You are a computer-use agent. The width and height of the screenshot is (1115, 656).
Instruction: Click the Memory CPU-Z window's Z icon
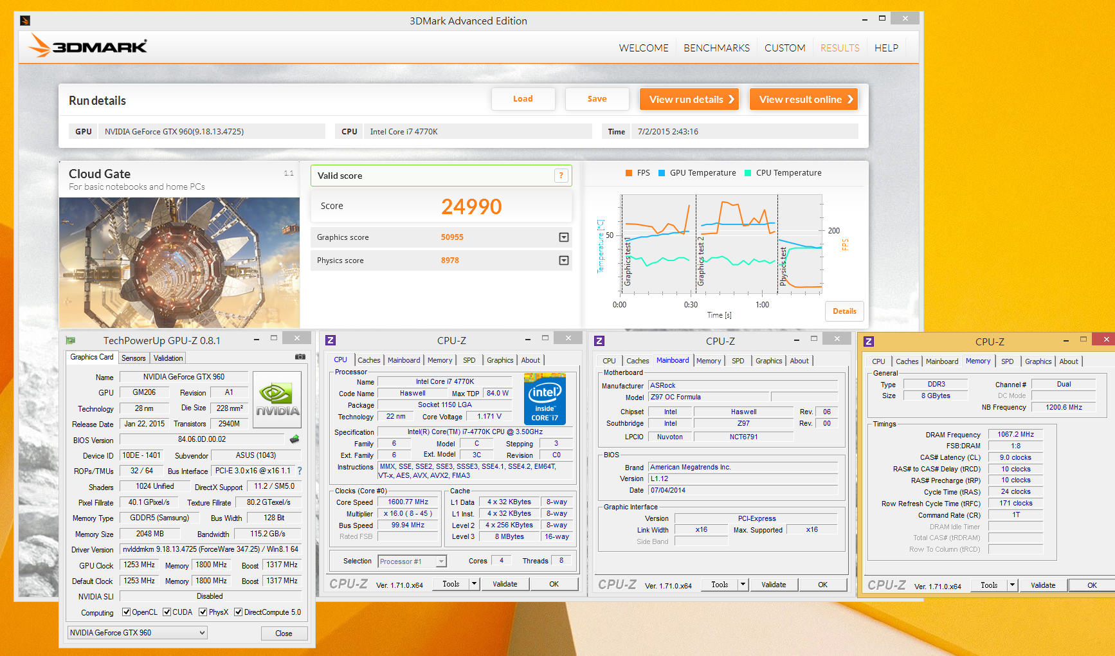pyautogui.click(x=869, y=342)
